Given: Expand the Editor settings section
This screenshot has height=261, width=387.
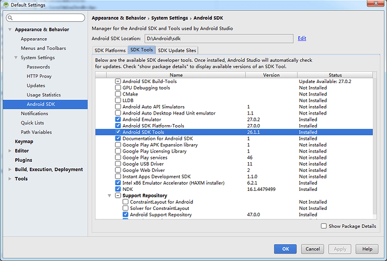Looking at the screenshot, I should pos(10,150).
